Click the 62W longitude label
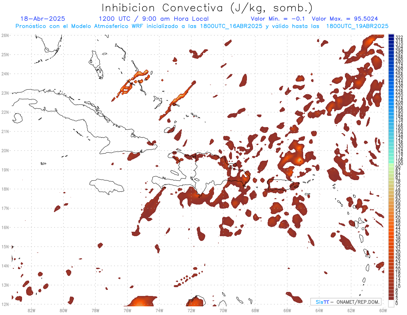 [x=351, y=310]
